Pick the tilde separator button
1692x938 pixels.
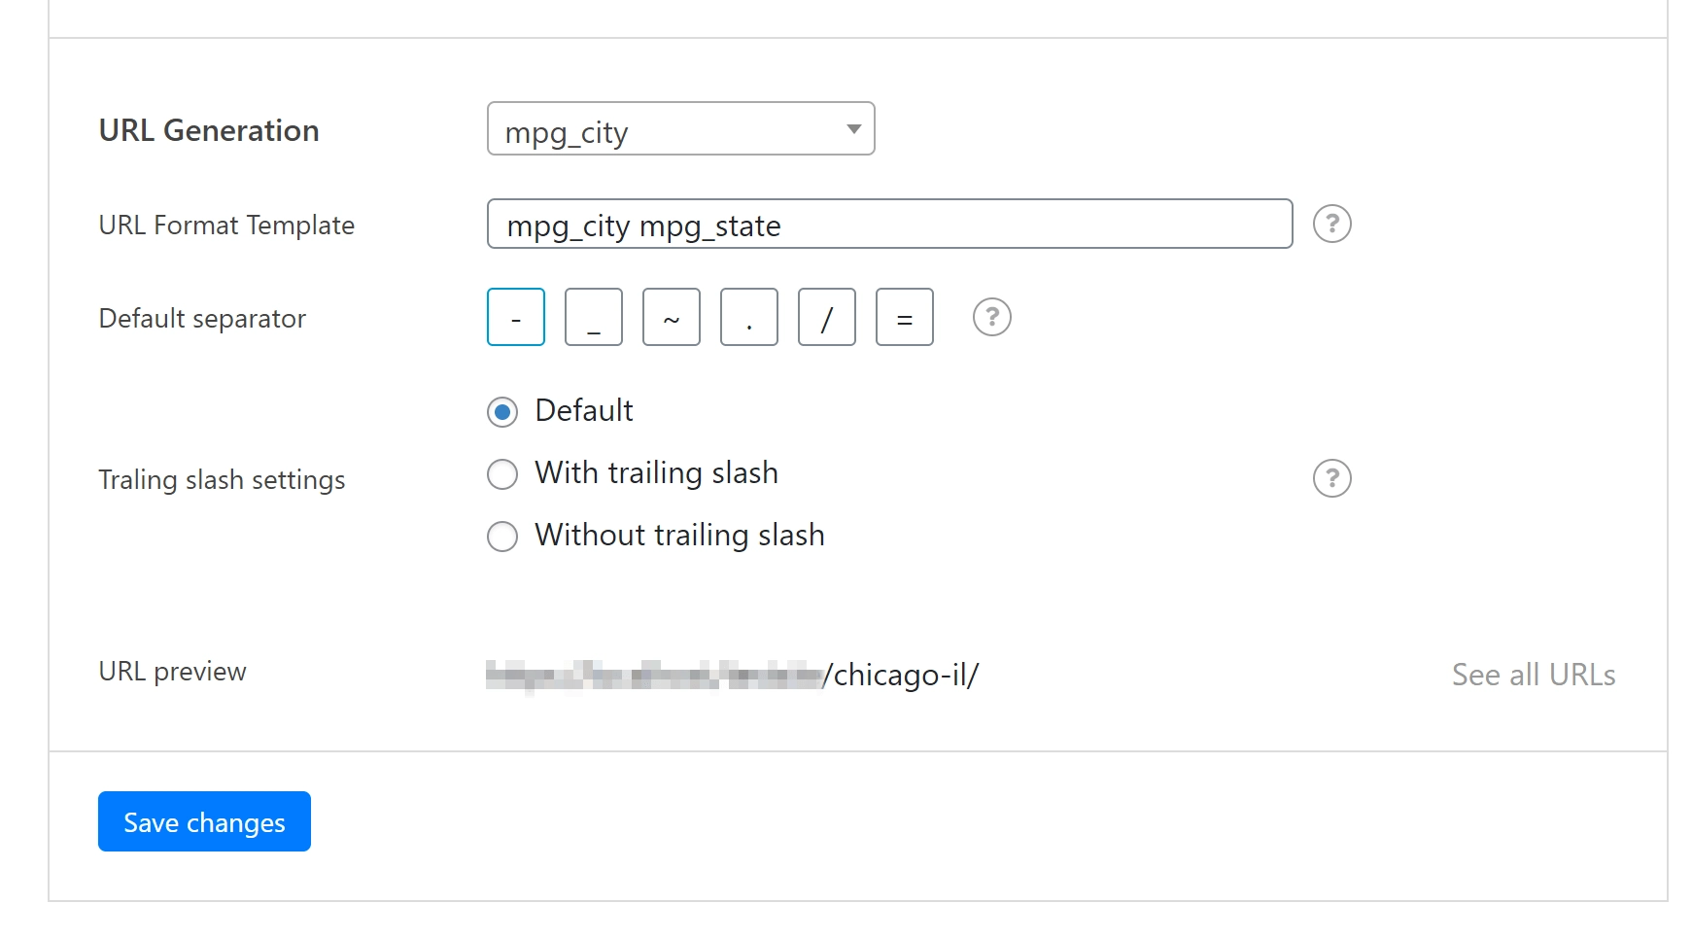[x=672, y=318]
